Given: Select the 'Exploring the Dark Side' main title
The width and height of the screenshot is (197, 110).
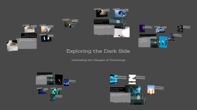Looking at the screenshot, I should coord(98,51).
